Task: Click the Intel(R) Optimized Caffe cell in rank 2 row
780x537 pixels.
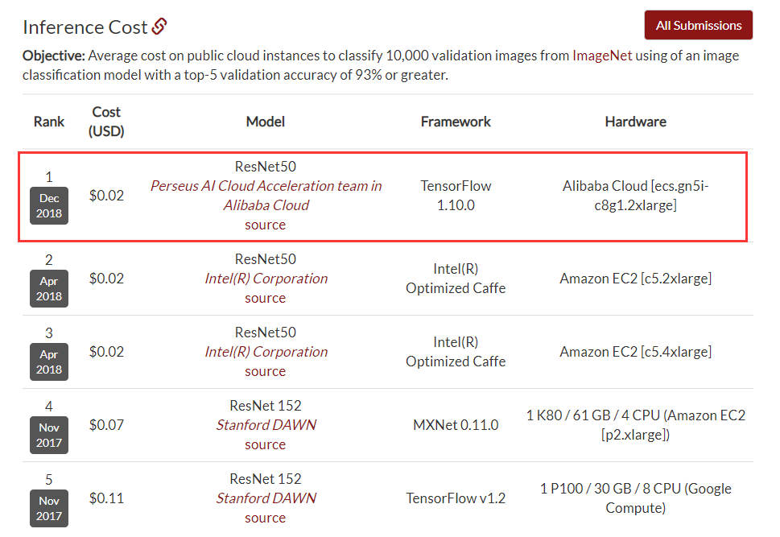Action: (456, 279)
